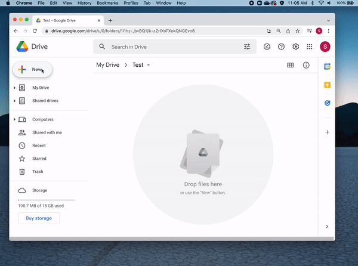Image resolution: width=358 pixels, height=266 pixels.
Task: Expand the Shared drives tree arrow
Action: (14, 101)
